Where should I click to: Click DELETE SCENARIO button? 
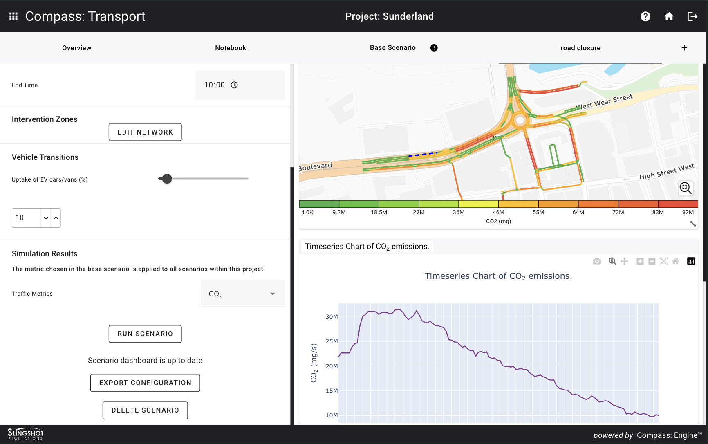tap(145, 410)
